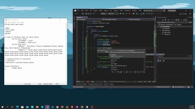The height and width of the screenshot is (109, 195).
Task: Open Microsoft Edge from taskbar
Action: coord(17,107)
